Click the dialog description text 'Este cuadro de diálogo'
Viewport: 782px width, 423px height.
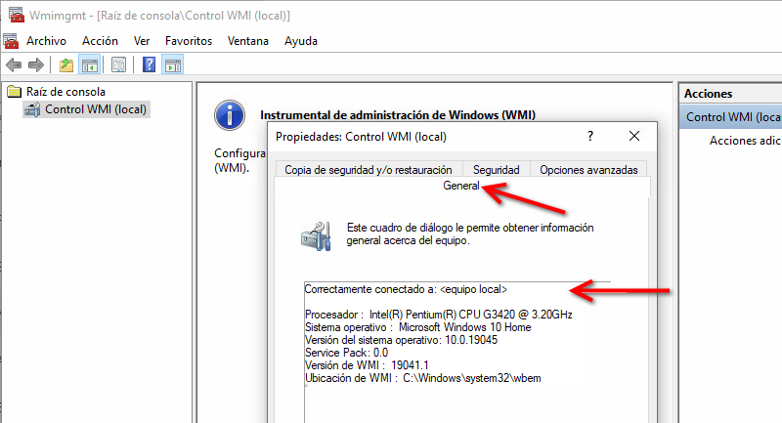pyautogui.click(x=470, y=234)
